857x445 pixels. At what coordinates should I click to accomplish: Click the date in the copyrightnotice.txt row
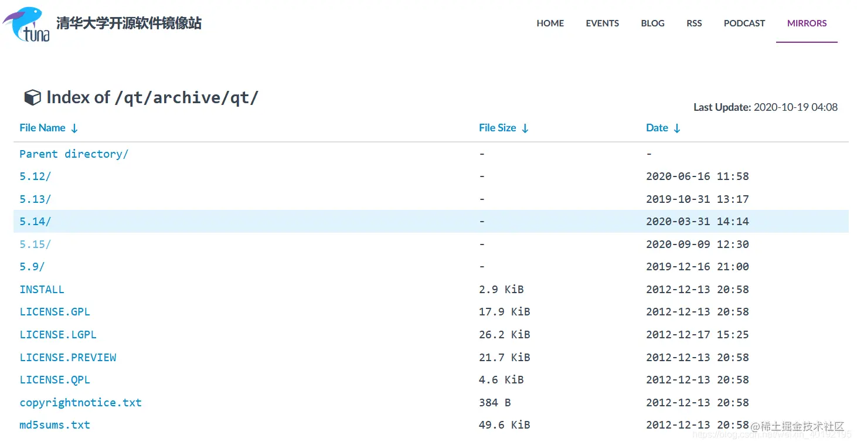[698, 403]
